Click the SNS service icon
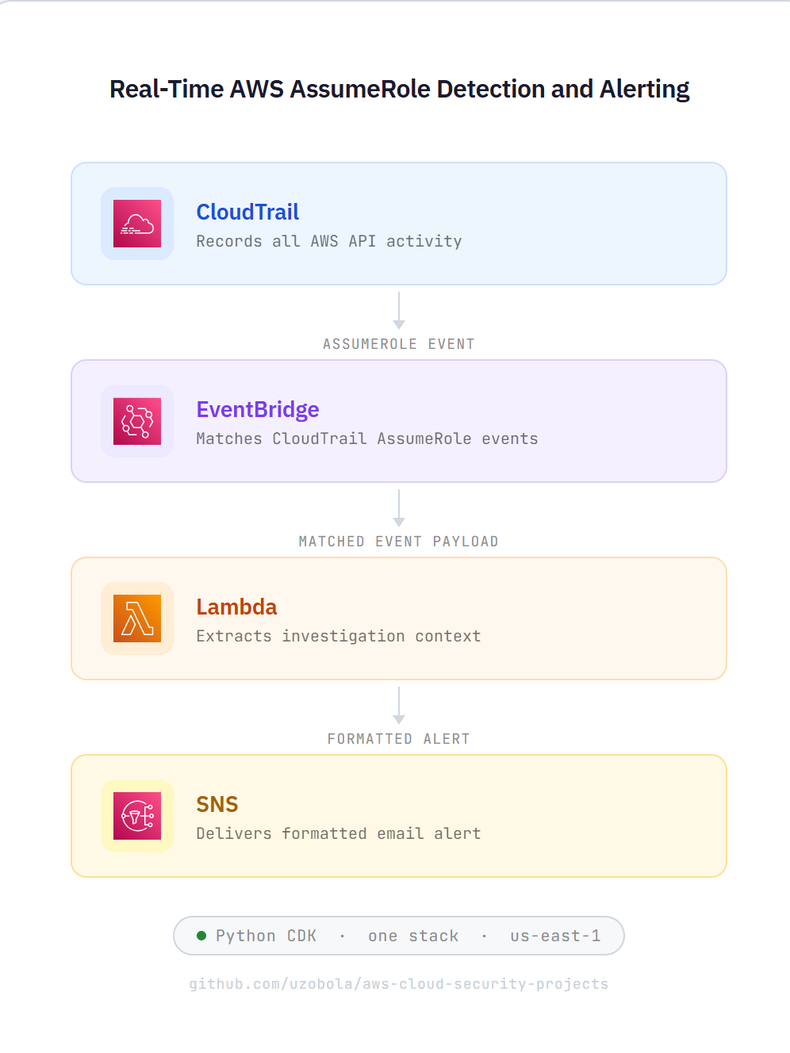 [x=137, y=816]
